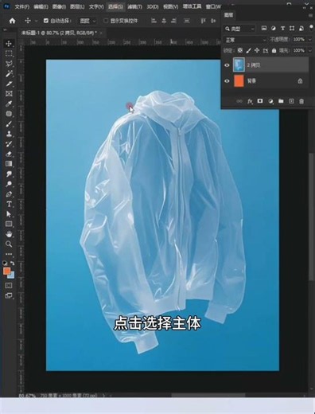
Task: Open the layer filter type dropdown
Action: 240,29
